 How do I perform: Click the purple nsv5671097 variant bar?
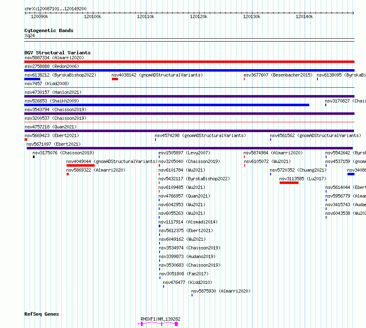(190, 148)
